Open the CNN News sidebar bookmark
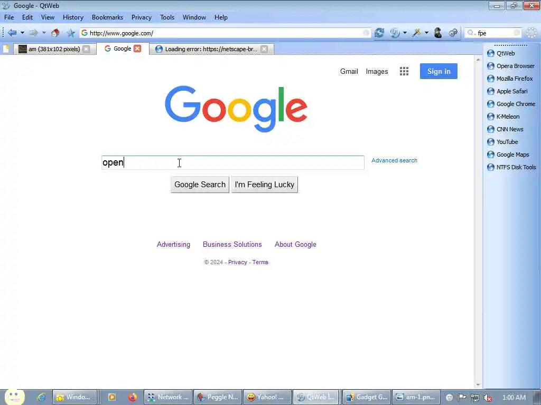This screenshot has width=541, height=405. click(505, 130)
